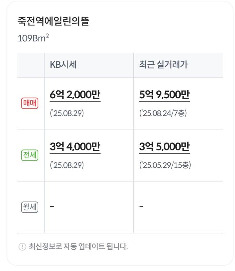Click transaction date '25.08.24/7층
The image size is (235, 271).
163,113
